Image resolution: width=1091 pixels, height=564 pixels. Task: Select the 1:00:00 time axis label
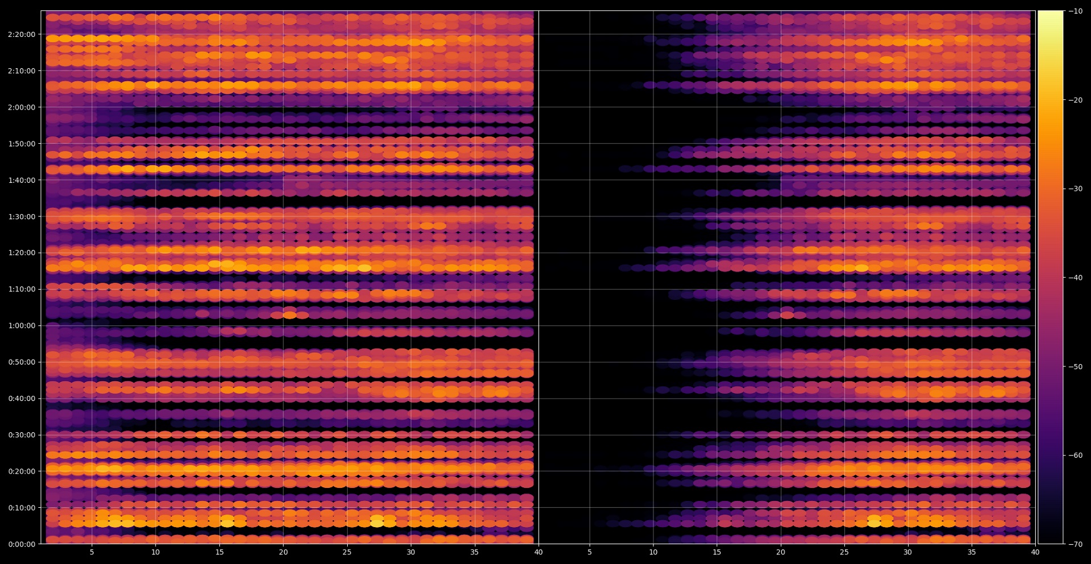pyautogui.click(x=22, y=325)
